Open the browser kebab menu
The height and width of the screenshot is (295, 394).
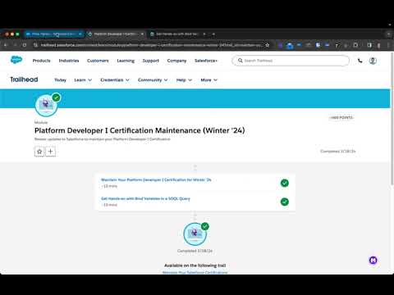[388, 45]
